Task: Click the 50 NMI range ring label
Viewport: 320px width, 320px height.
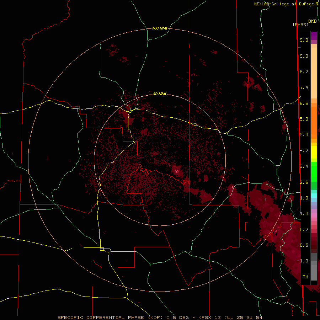Action: pyautogui.click(x=160, y=94)
